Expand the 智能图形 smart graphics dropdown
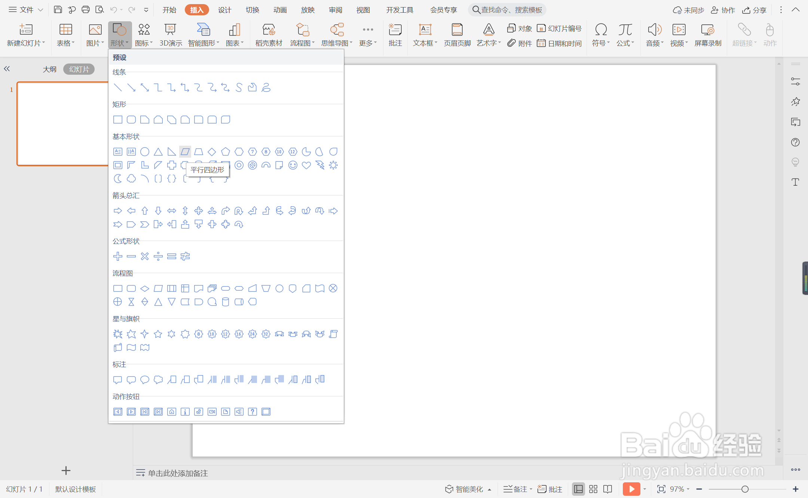The width and height of the screenshot is (808, 498). coord(203,43)
